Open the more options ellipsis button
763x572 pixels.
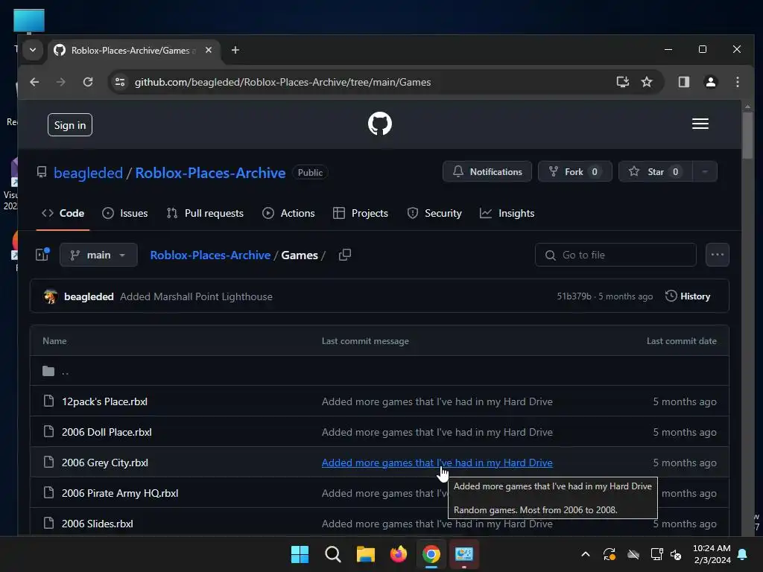718,255
